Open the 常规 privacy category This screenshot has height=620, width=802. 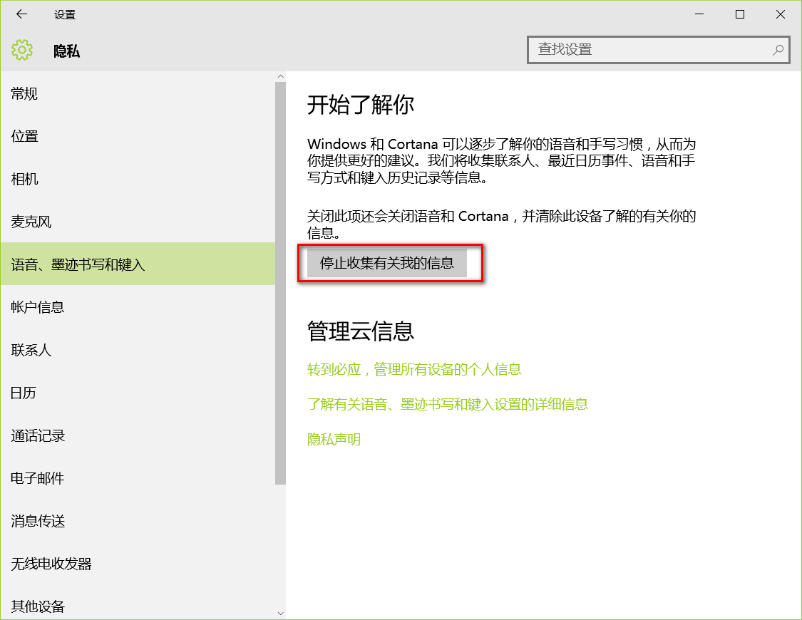(x=138, y=93)
